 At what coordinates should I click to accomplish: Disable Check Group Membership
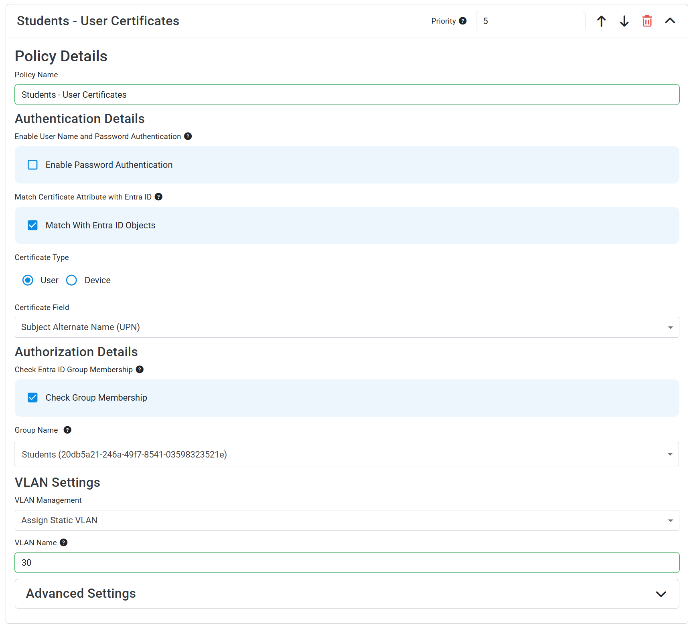coord(32,397)
